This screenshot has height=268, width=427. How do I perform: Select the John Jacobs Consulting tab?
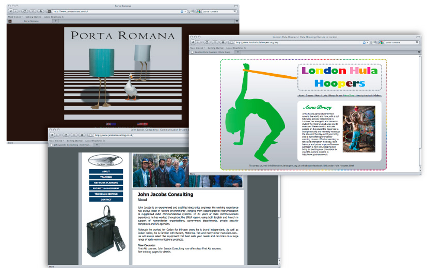pos(71,145)
